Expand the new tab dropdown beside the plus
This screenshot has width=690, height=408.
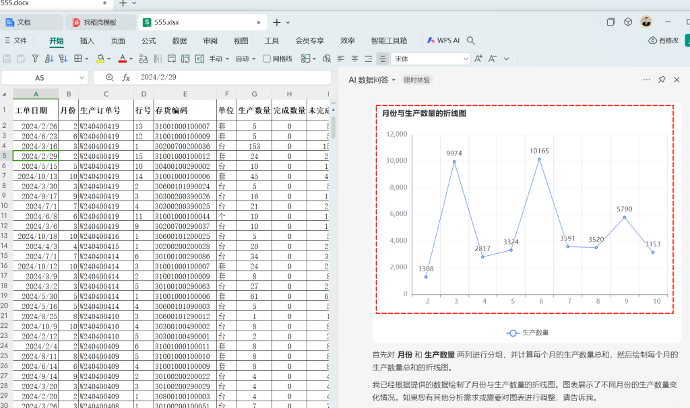pyautogui.click(x=288, y=22)
